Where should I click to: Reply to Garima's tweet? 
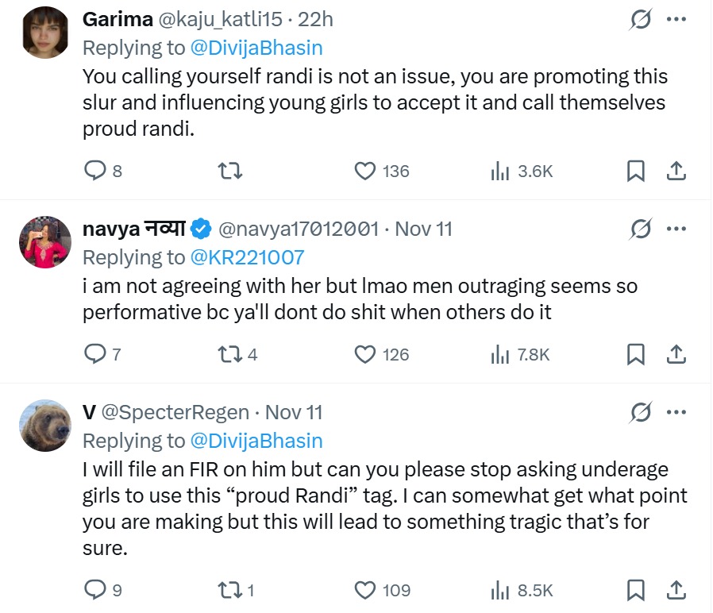[94, 170]
